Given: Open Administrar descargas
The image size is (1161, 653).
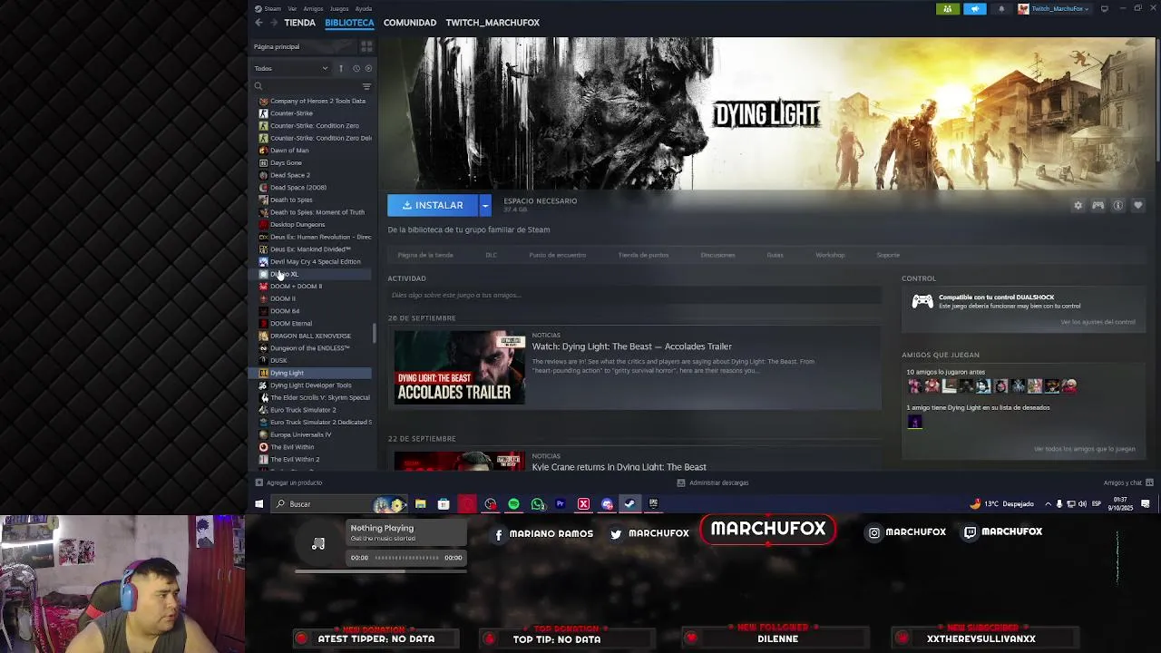Looking at the screenshot, I should 712,482.
